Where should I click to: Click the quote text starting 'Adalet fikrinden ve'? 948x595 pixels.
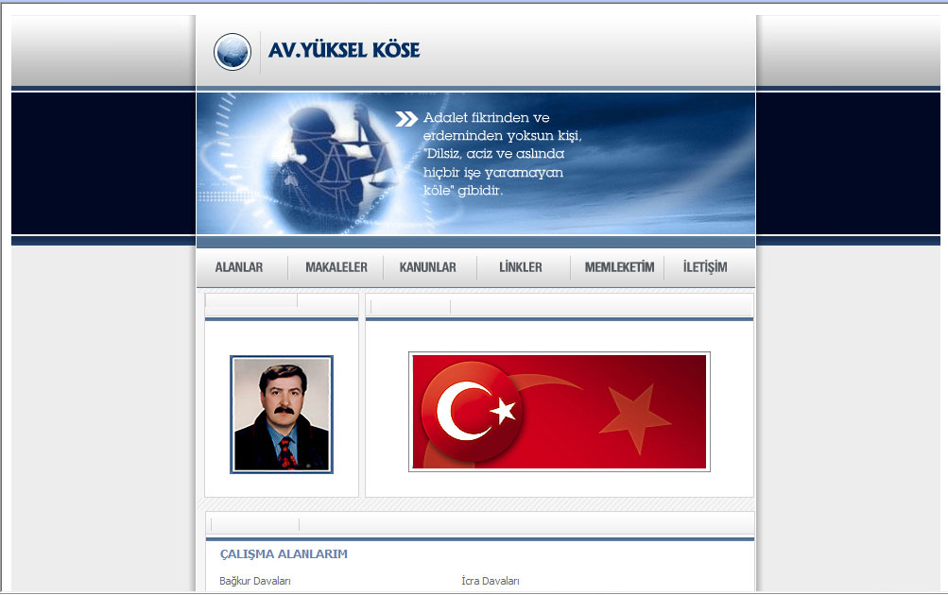click(x=502, y=154)
